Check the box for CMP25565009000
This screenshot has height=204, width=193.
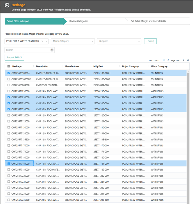coord(8,85)
